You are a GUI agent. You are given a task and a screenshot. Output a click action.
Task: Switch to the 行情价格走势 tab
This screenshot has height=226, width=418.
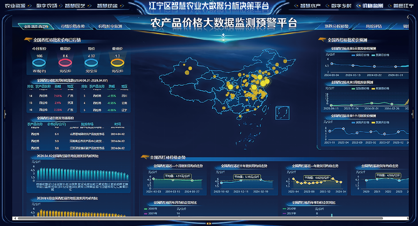point(73,26)
